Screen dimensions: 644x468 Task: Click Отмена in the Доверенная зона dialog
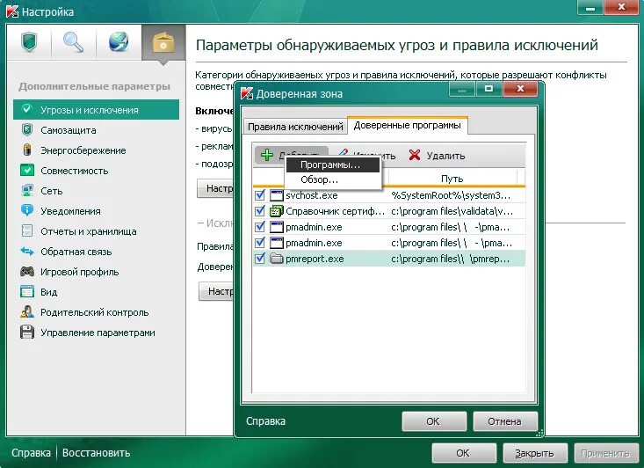pyautogui.click(x=505, y=421)
